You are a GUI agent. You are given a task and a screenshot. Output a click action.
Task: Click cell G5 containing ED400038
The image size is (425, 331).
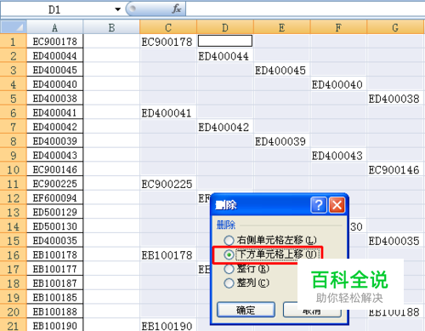click(395, 99)
